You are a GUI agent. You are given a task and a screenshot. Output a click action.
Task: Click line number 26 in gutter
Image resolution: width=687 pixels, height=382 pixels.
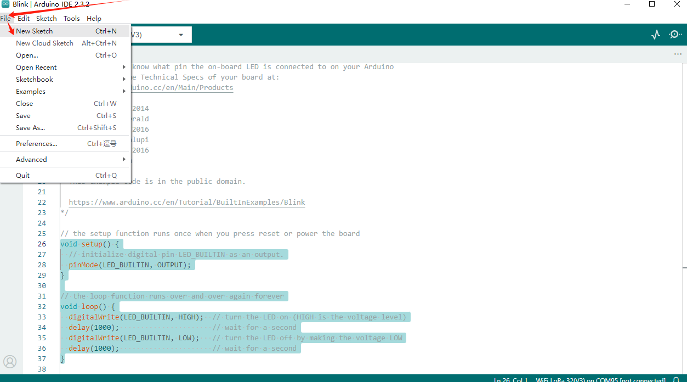42,244
